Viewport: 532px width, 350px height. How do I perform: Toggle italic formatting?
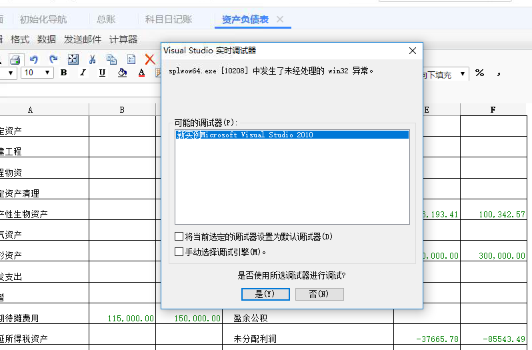(83, 73)
